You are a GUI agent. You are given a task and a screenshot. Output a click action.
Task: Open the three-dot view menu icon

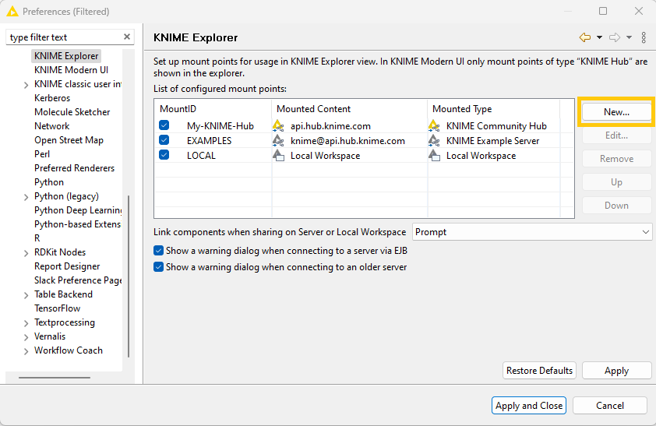tap(644, 37)
